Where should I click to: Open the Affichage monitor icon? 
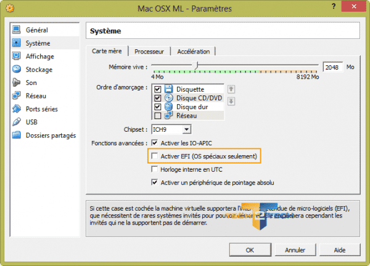tap(16, 56)
